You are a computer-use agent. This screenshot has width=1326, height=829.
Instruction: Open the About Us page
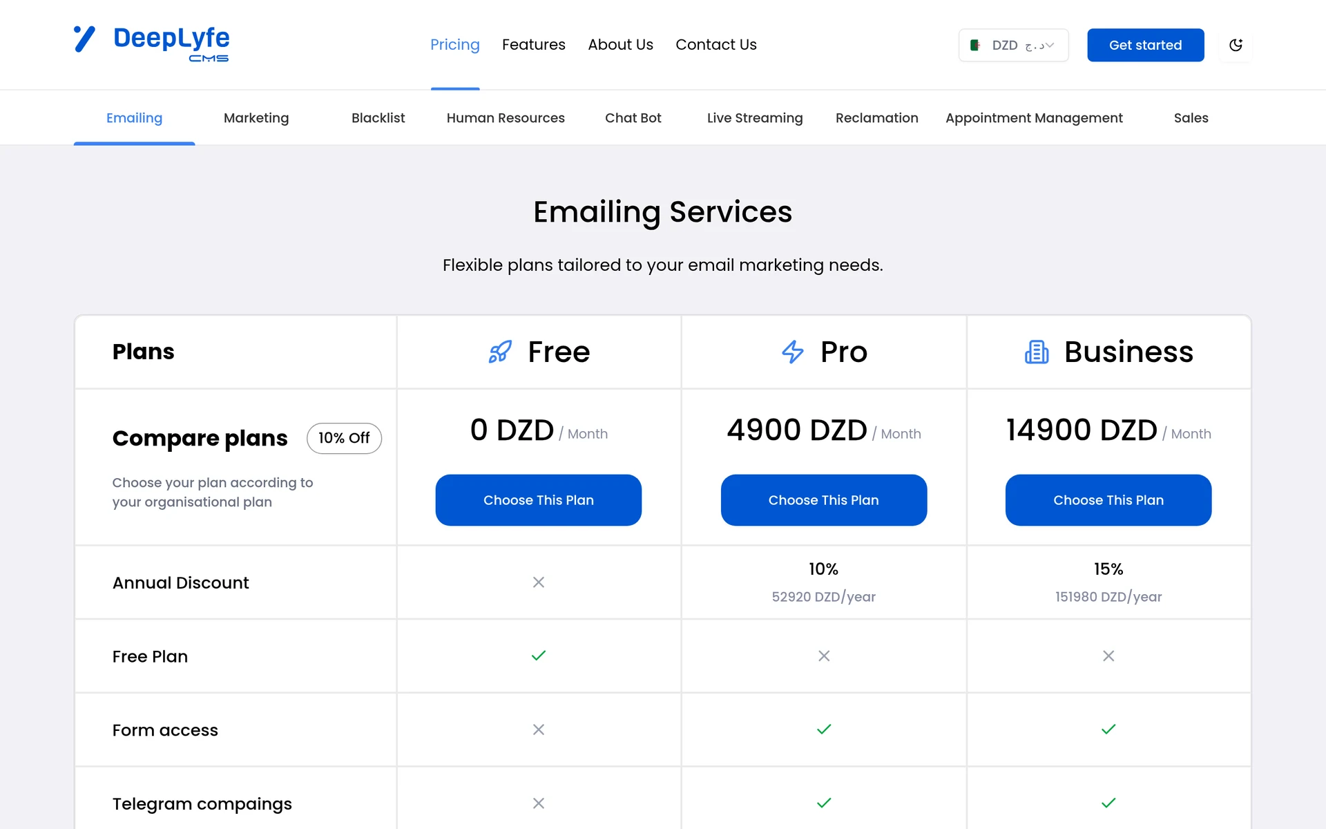(620, 45)
